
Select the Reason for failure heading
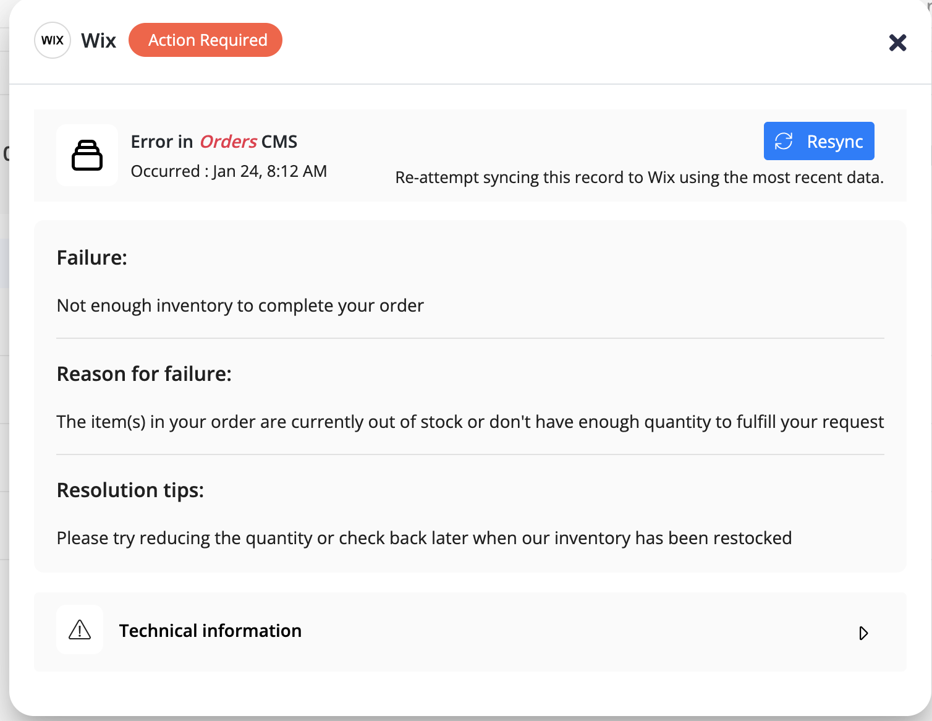coord(144,374)
